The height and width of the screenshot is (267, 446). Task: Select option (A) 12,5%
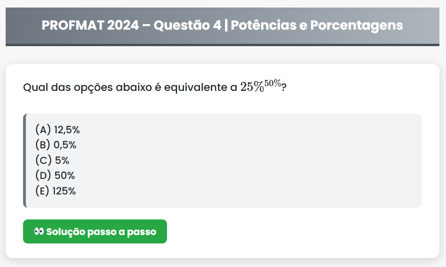[58, 129]
